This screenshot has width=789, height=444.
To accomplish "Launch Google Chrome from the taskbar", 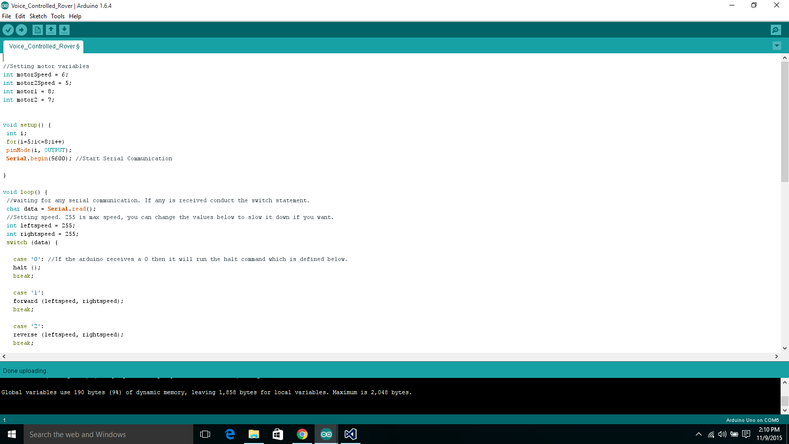I will [x=302, y=434].
